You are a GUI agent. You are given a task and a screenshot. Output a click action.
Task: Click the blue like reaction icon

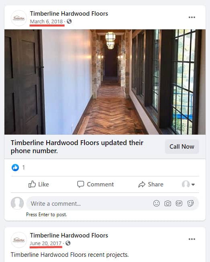15,168
